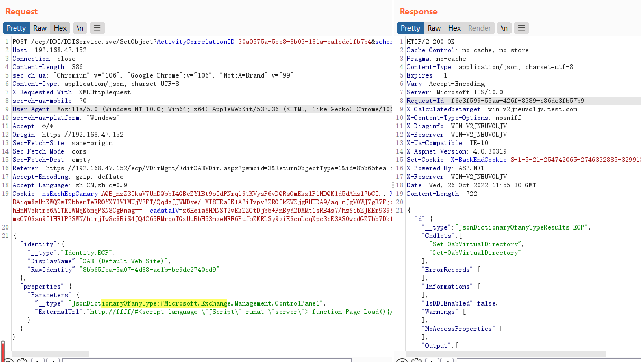Viewport: 641px width, 362px height.
Task: Click the sec-ch-ua-mobile: ?0 header
Action: [x=50, y=101]
